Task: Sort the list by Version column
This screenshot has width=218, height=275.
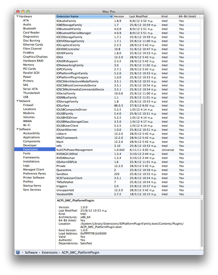Action: point(121,16)
